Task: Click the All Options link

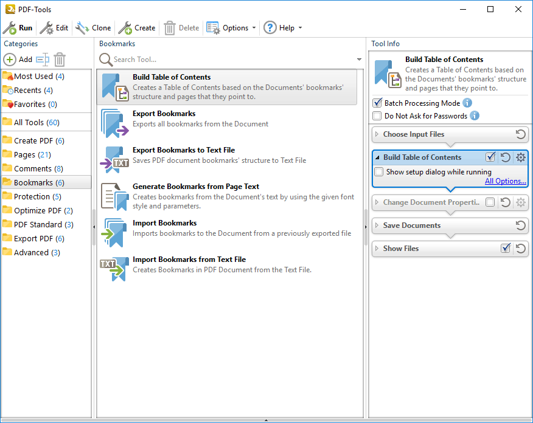Action: pos(505,181)
